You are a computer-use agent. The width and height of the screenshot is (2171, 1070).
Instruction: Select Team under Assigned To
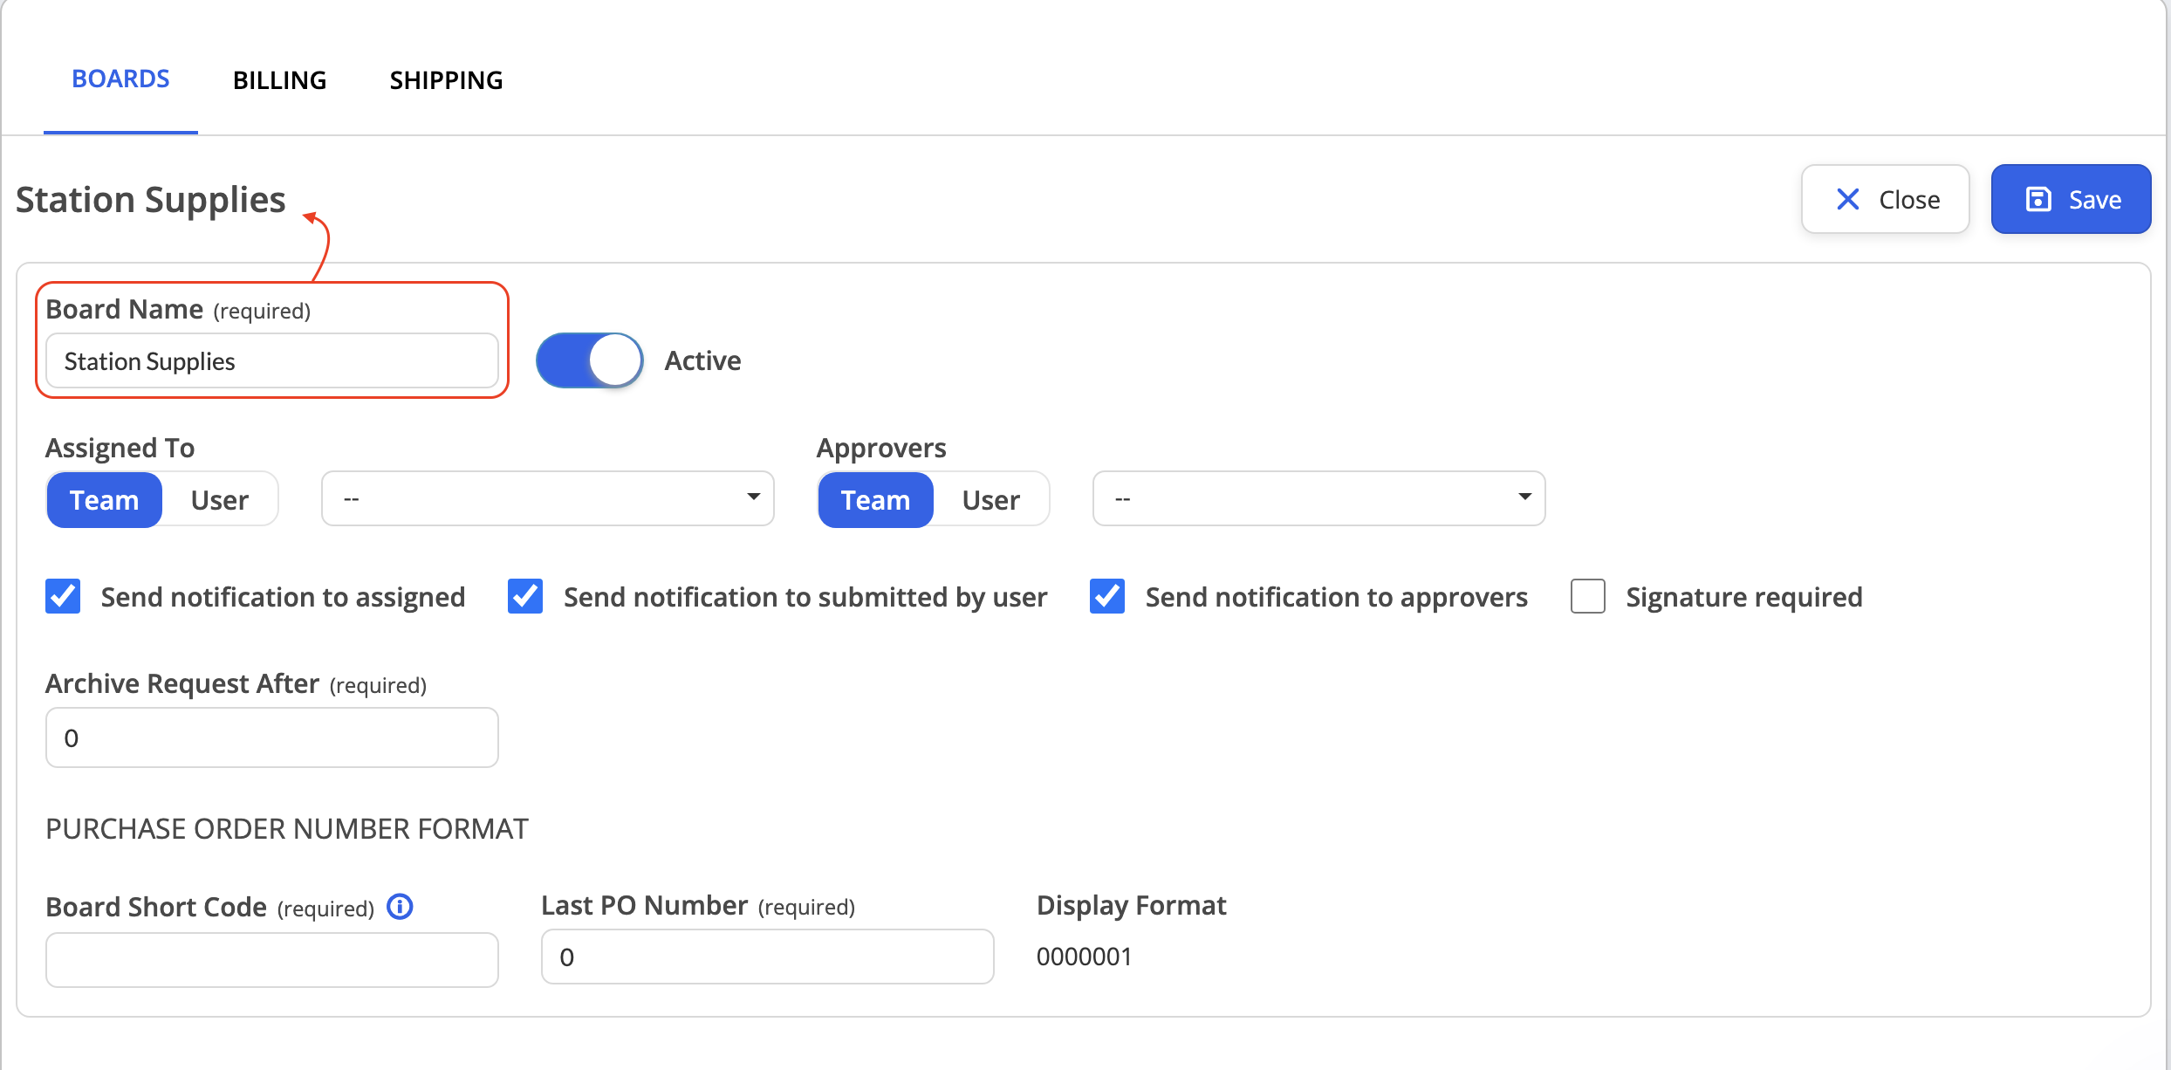tap(105, 500)
